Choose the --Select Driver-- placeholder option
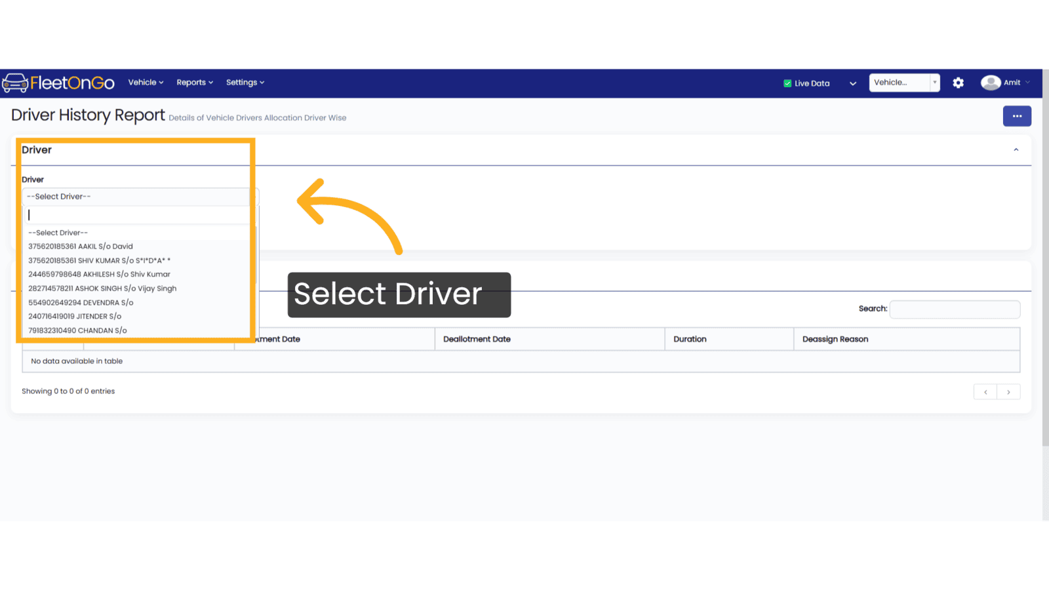Image resolution: width=1049 pixels, height=590 pixels. click(x=139, y=233)
